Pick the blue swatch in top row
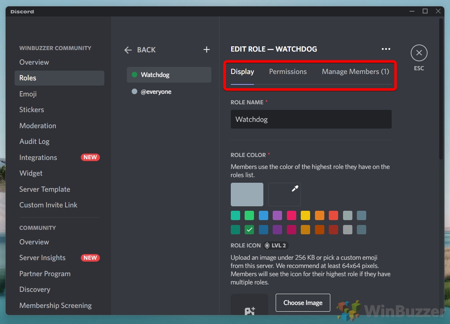The height and width of the screenshot is (324, 450). pos(263,216)
